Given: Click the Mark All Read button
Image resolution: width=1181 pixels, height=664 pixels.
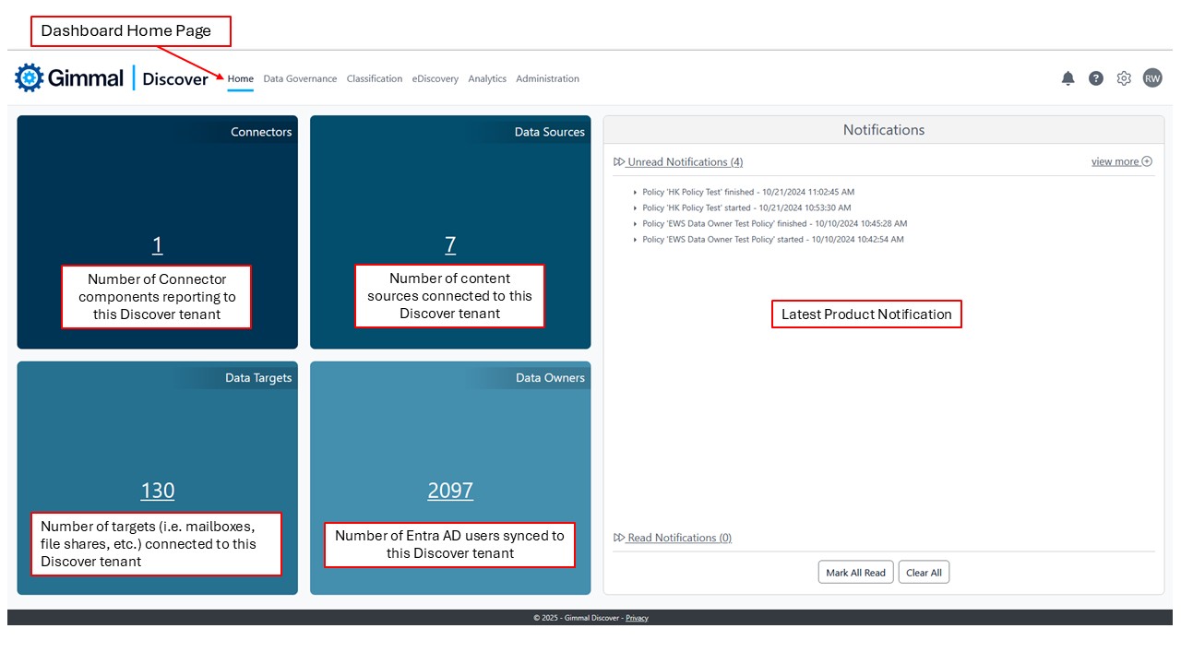Looking at the screenshot, I should [855, 572].
